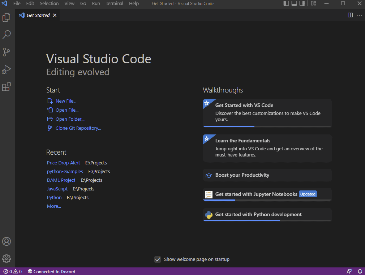Open the Source Control view icon

(7, 52)
